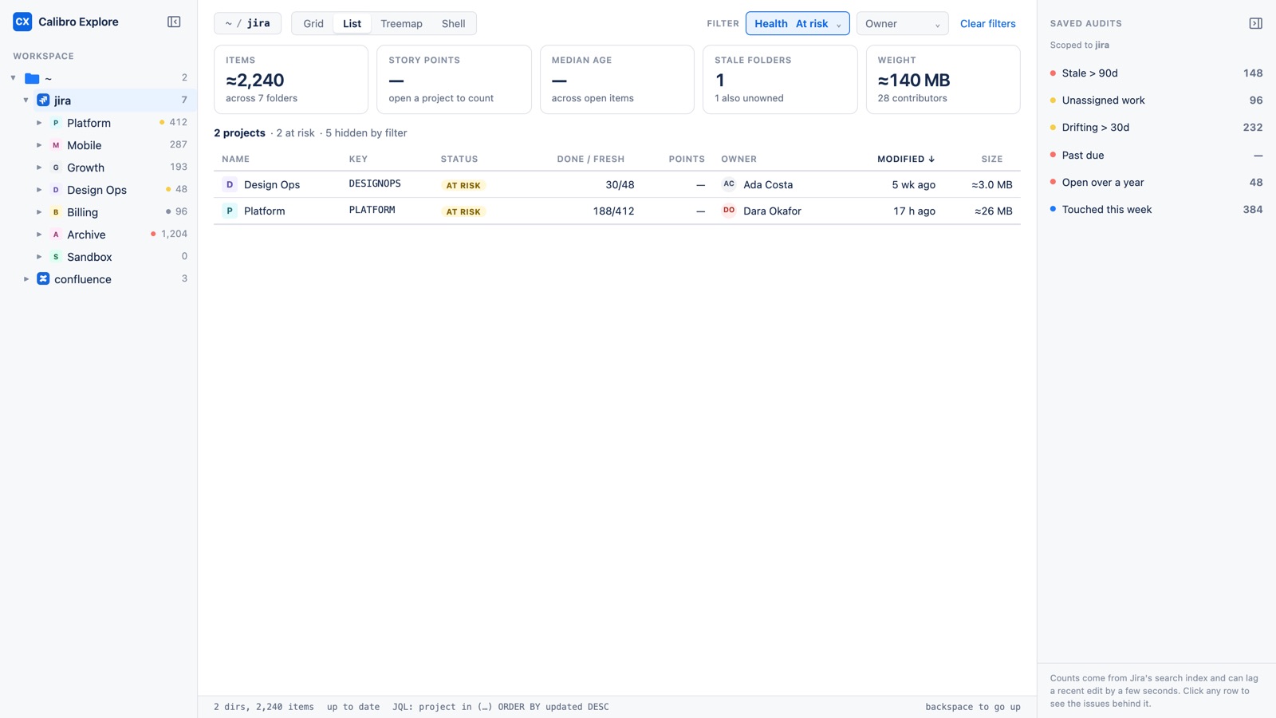The width and height of the screenshot is (1276, 718).
Task: Sort by the Done / Fresh column header
Action: [x=591, y=159]
